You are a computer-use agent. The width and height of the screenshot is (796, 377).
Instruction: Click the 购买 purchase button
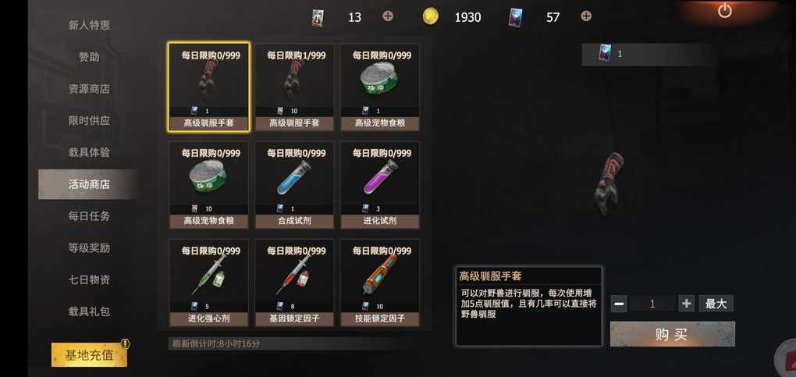[672, 334]
